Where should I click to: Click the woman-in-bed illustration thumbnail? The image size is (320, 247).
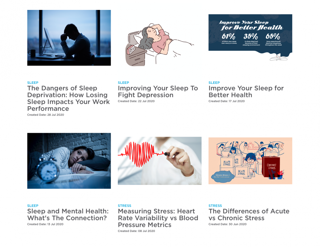(x=160, y=44)
